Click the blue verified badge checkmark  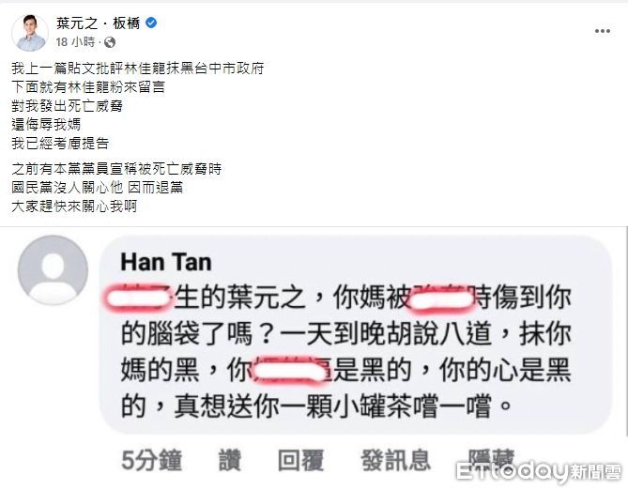coord(151,23)
